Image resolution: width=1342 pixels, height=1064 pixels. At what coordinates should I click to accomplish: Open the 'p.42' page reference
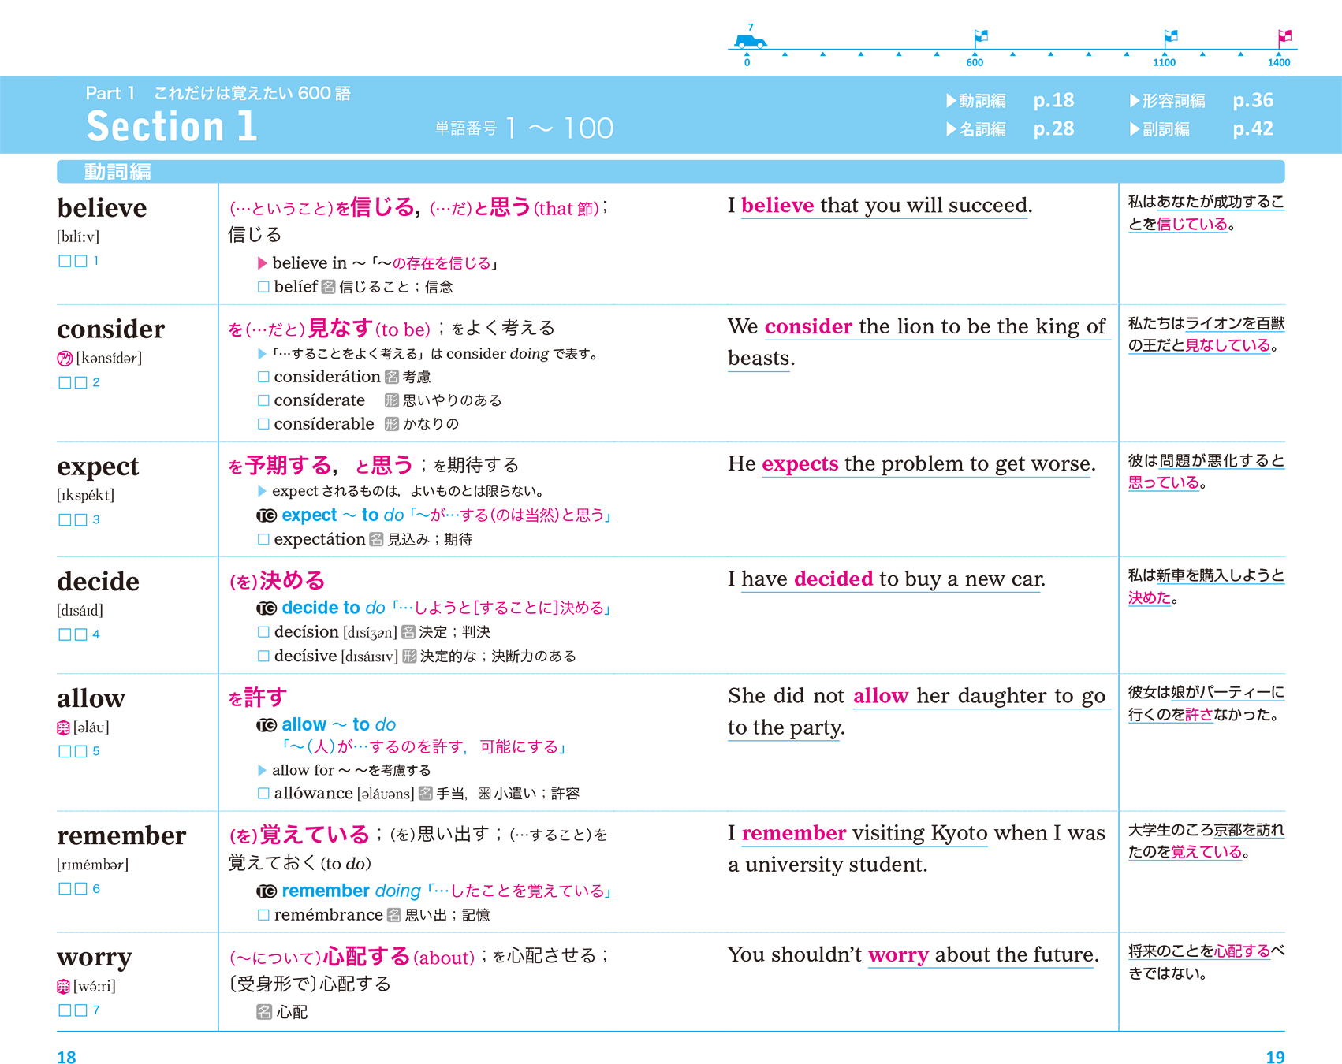1253,129
